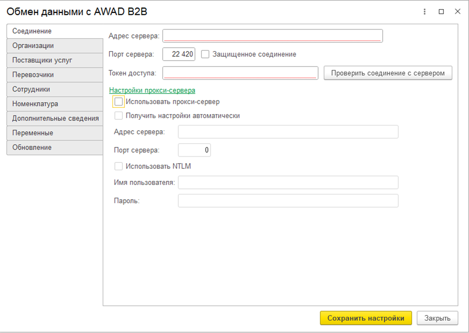Viewport: 469px width, 333px height.
Task: Go to the Сотрудники tab
Action: click(54, 89)
